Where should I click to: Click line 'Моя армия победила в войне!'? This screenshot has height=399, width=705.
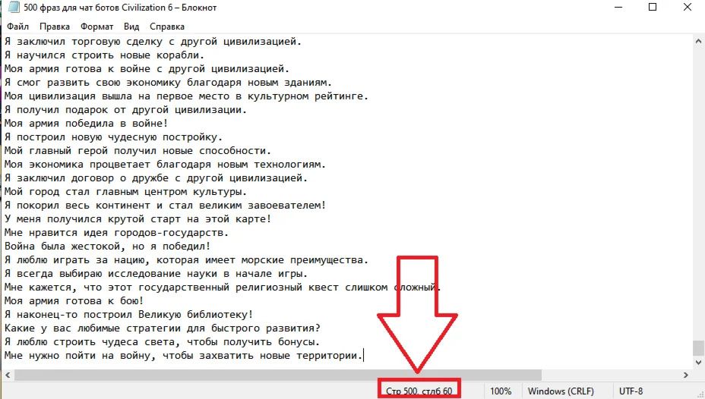pos(86,124)
